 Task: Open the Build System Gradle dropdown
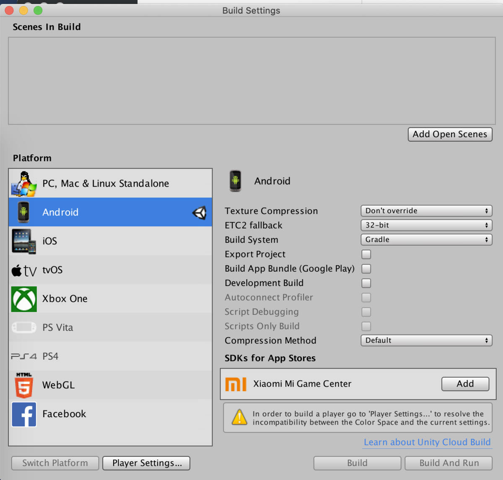coord(426,240)
